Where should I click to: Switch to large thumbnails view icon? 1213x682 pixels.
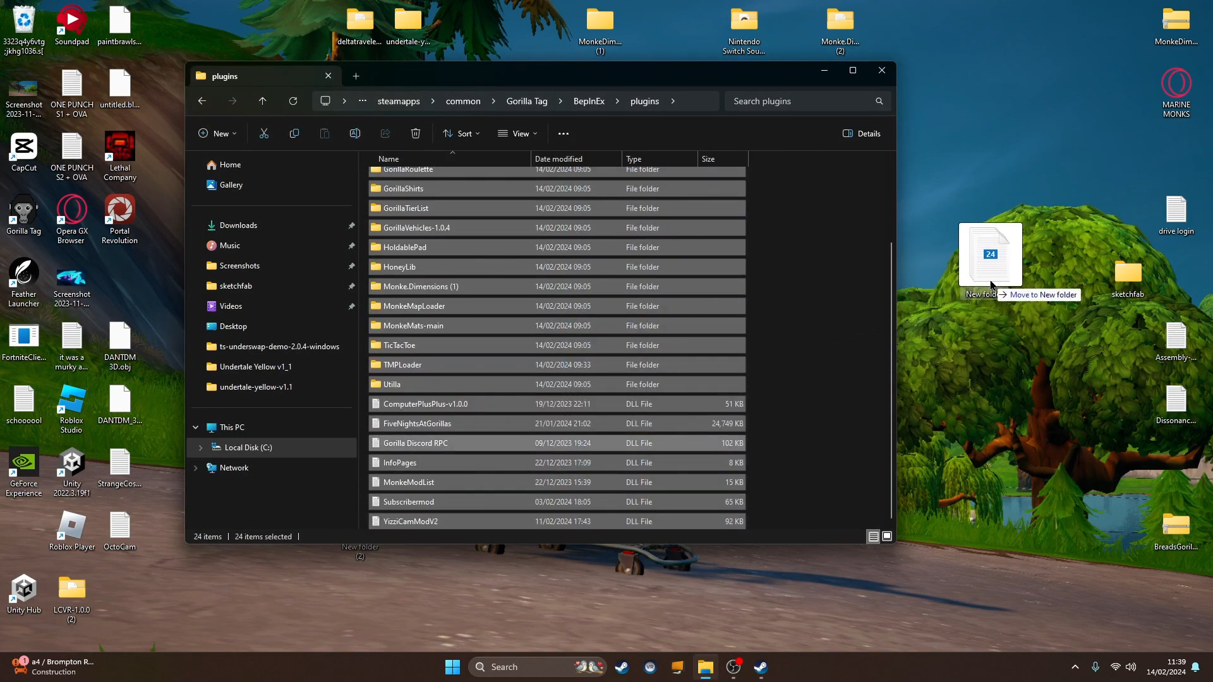(887, 536)
